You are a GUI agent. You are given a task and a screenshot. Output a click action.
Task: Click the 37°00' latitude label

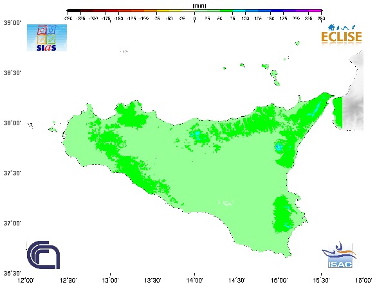(x=12, y=223)
